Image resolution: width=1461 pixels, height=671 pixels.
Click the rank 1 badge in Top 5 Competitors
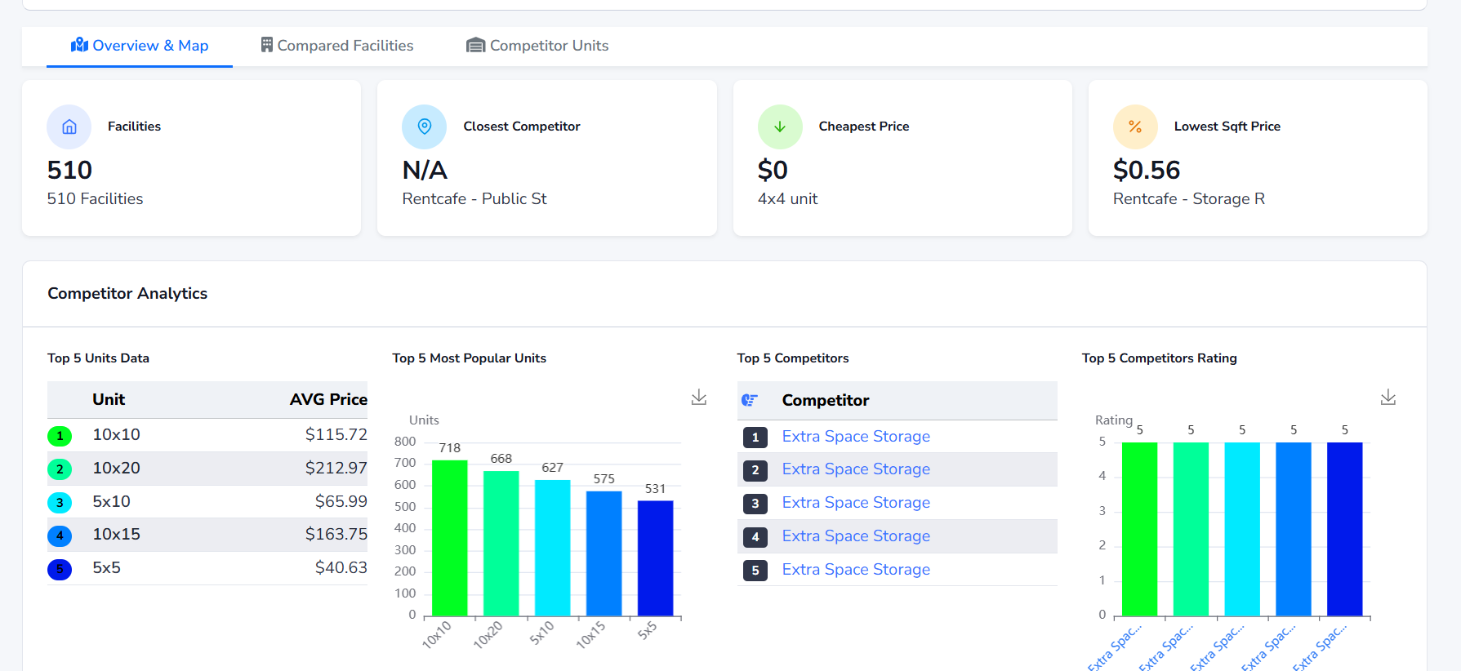tap(755, 437)
